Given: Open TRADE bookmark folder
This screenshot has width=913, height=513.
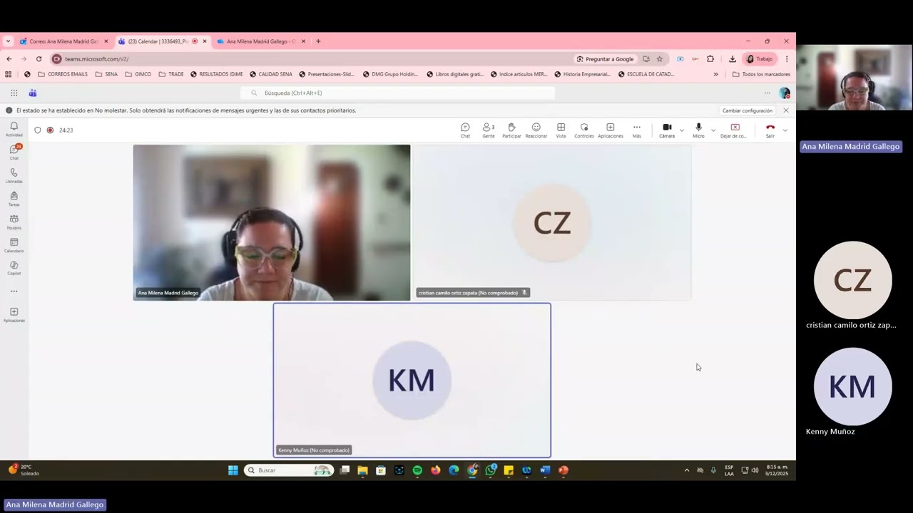Looking at the screenshot, I should (171, 74).
